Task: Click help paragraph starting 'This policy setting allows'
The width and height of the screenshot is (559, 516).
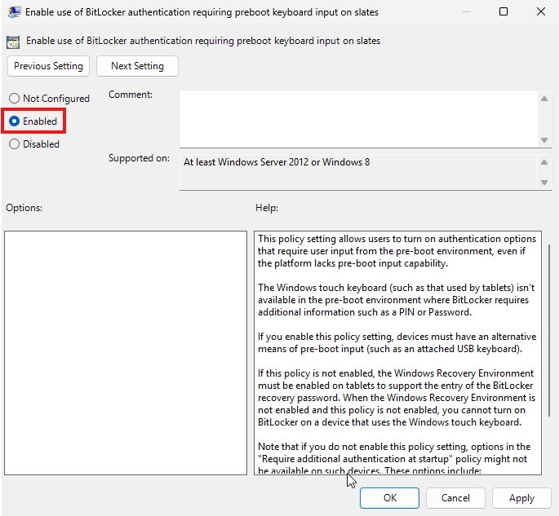Action: click(397, 251)
